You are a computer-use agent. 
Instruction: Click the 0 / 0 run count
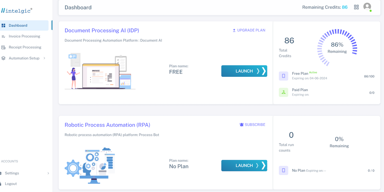pos(371,171)
